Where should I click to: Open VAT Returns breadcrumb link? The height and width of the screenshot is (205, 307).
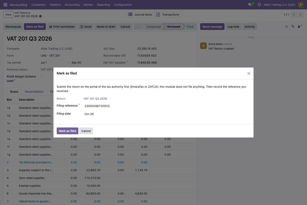22,13
